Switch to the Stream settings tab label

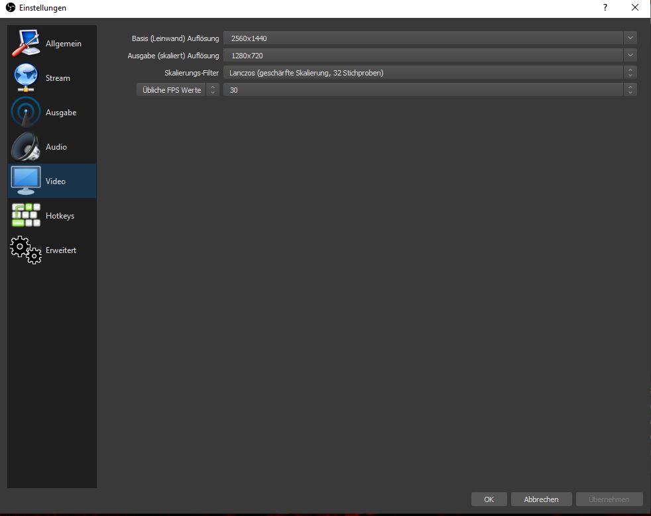coord(58,78)
